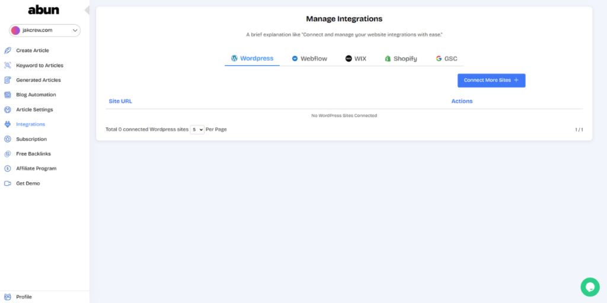The height and width of the screenshot is (303, 607).
Task: Open Article Settings
Action: click(34, 109)
